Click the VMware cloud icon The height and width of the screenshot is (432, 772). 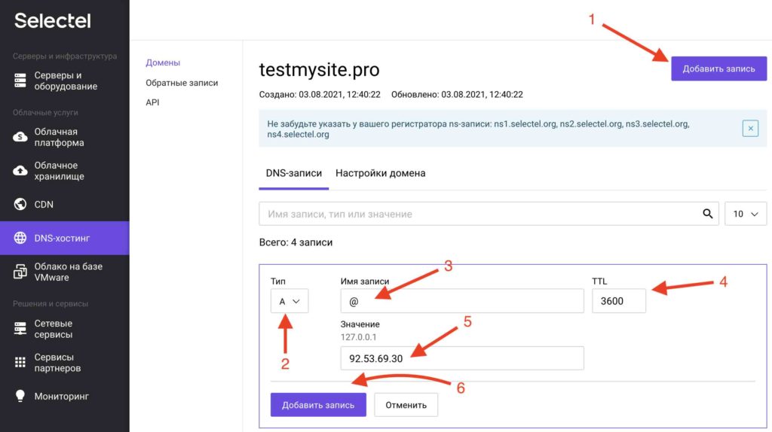coord(20,271)
